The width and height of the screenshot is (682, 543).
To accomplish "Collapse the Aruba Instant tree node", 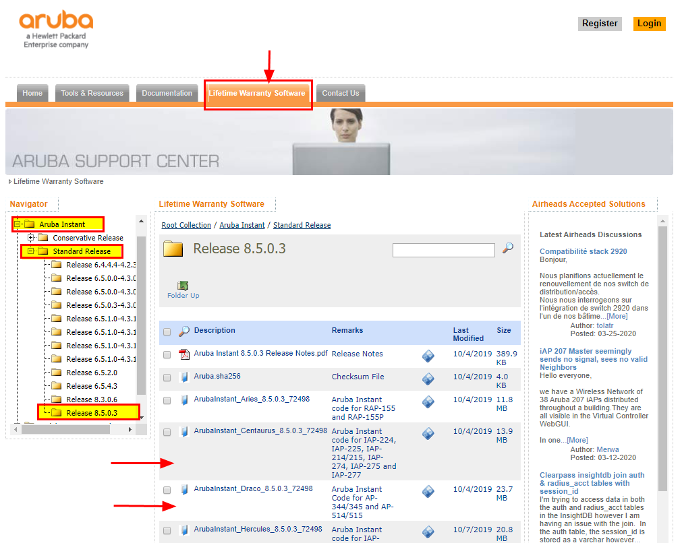I will [18, 224].
